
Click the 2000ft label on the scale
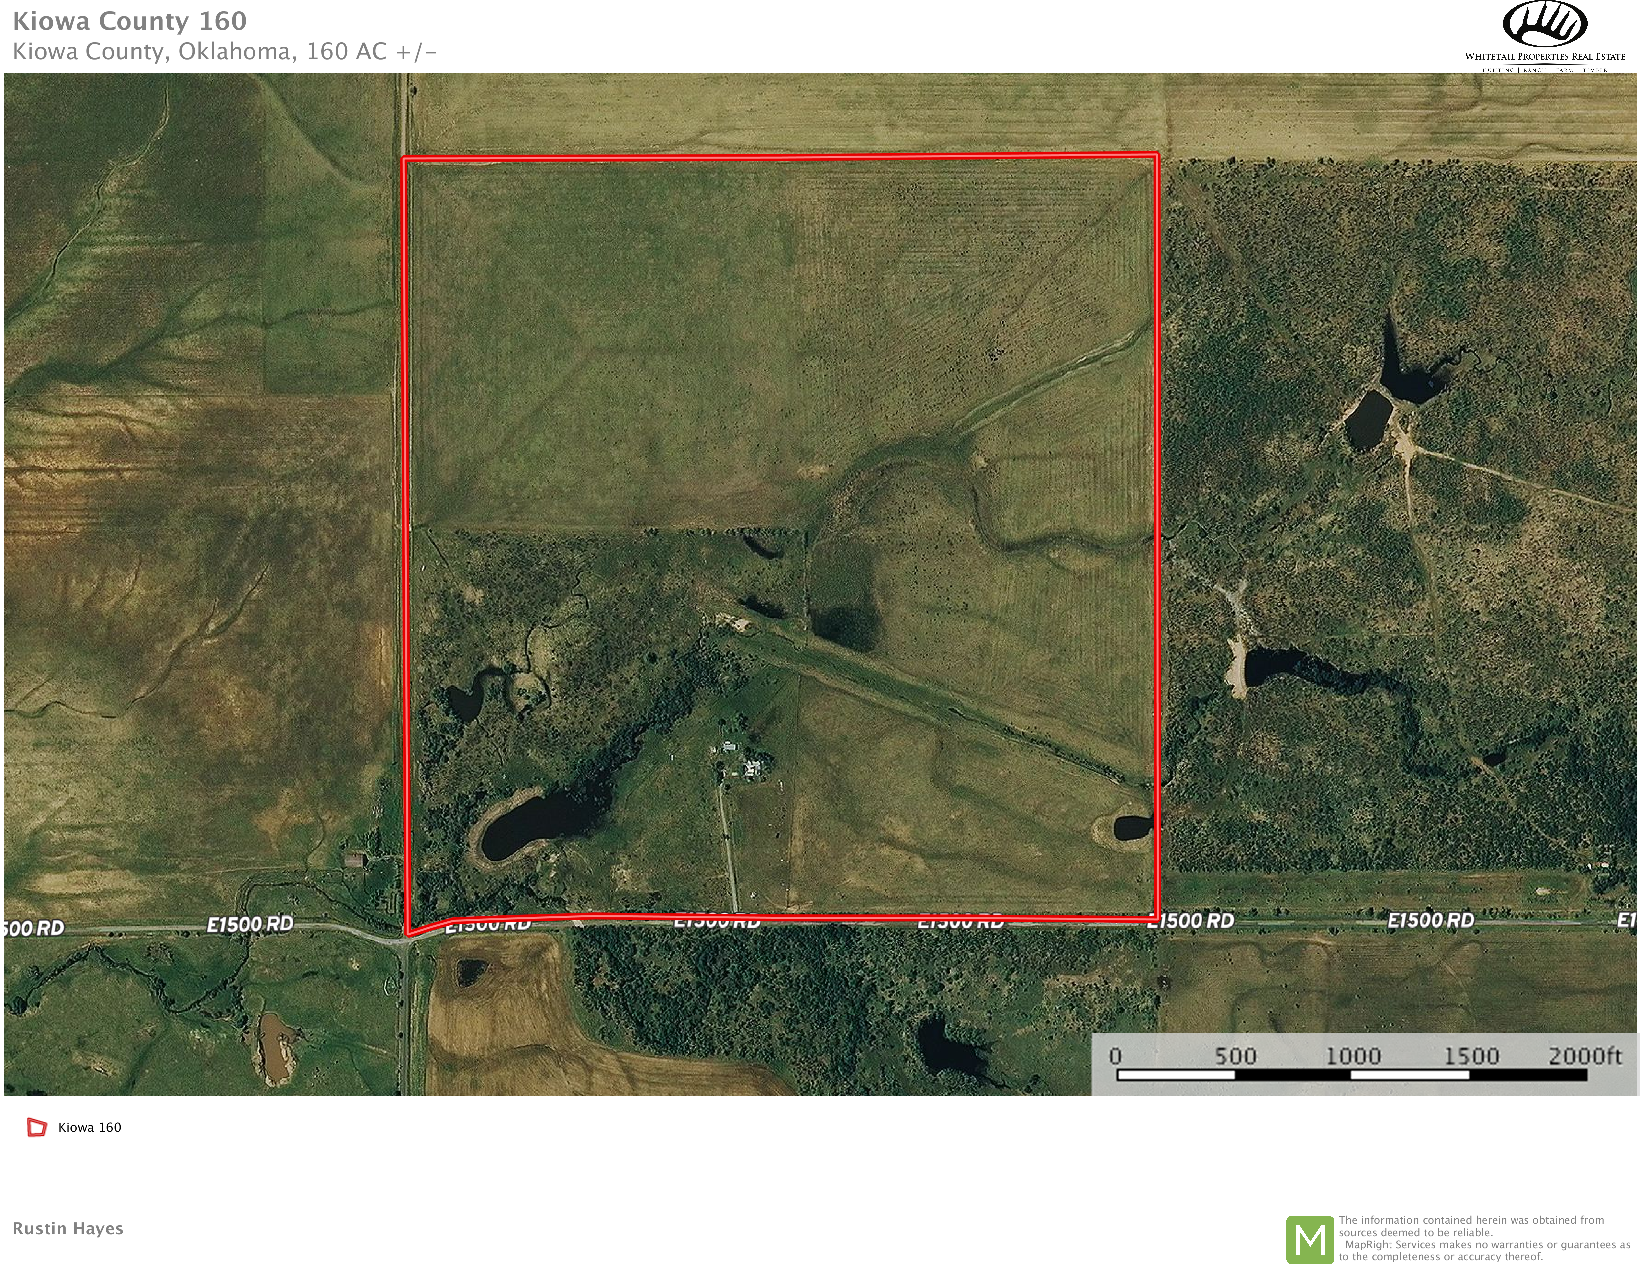tap(1584, 1055)
